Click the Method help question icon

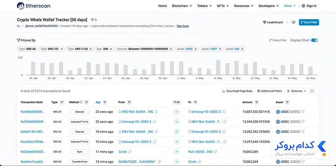coord(81,102)
